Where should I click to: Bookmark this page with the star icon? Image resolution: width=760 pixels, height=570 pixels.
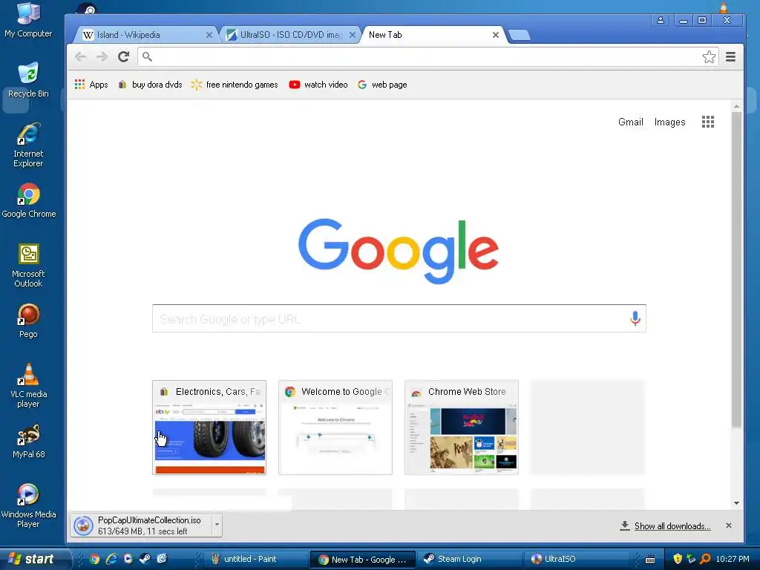click(709, 56)
